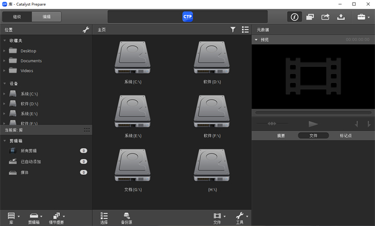Click the 备份源 button
Screen dimensions: 375x226
[x=127, y=218]
